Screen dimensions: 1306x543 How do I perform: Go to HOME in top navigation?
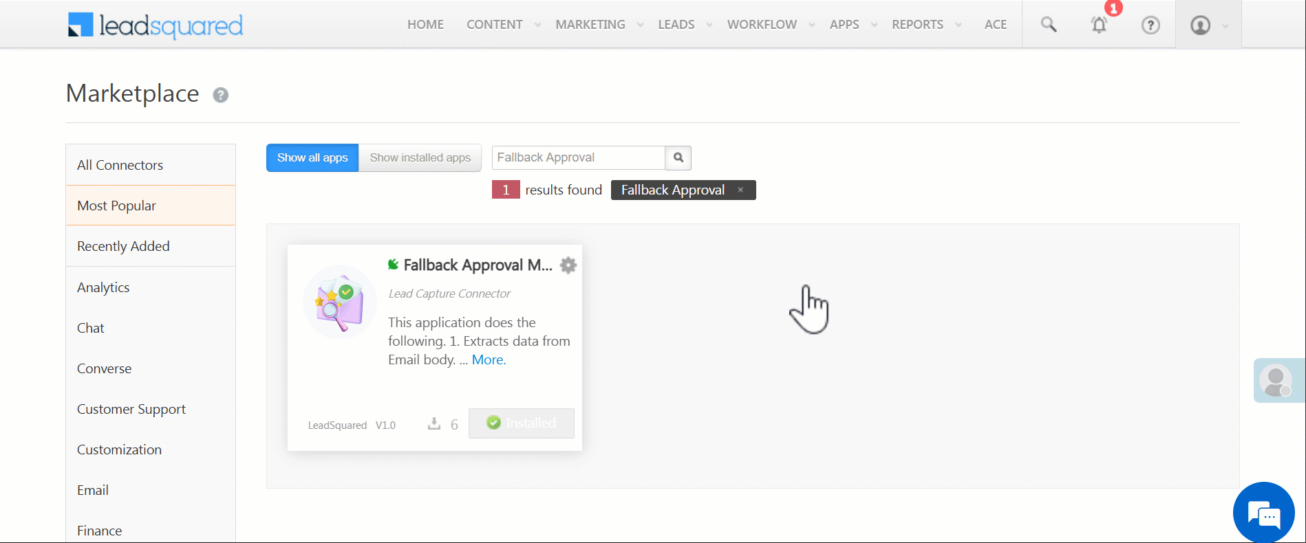point(425,25)
